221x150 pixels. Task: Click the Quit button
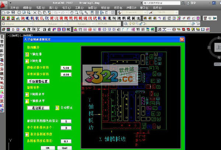64,148
